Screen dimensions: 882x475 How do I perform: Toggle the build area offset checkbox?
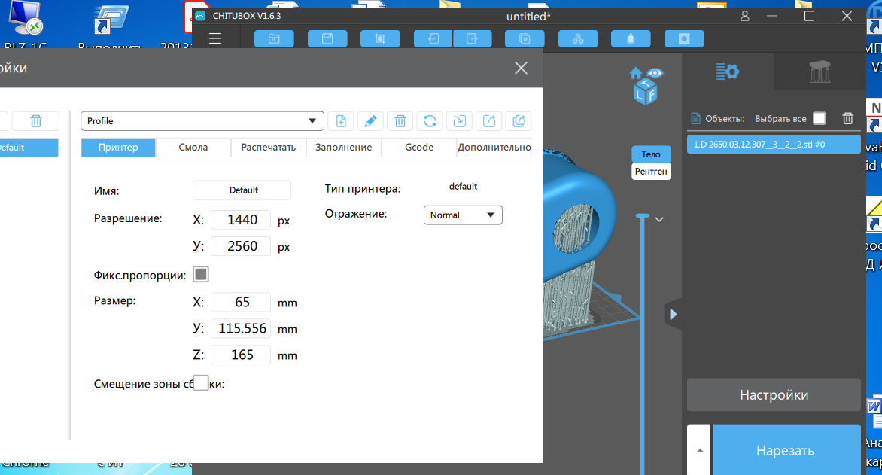pyautogui.click(x=201, y=383)
